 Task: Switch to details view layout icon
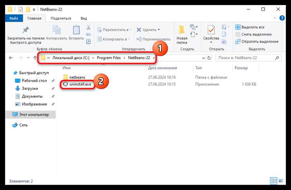274,181
